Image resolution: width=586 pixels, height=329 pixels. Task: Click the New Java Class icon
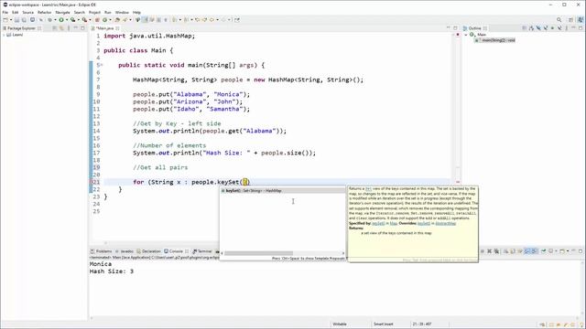105,20
